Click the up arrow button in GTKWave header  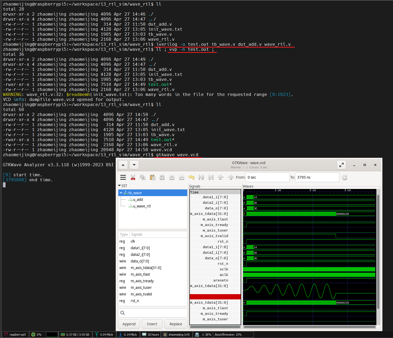(x=123, y=165)
